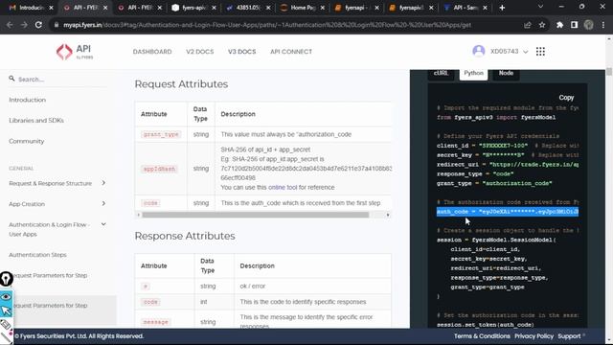613x345 pixels.
Task: Open the extensions puzzle icon
Action: (559, 25)
